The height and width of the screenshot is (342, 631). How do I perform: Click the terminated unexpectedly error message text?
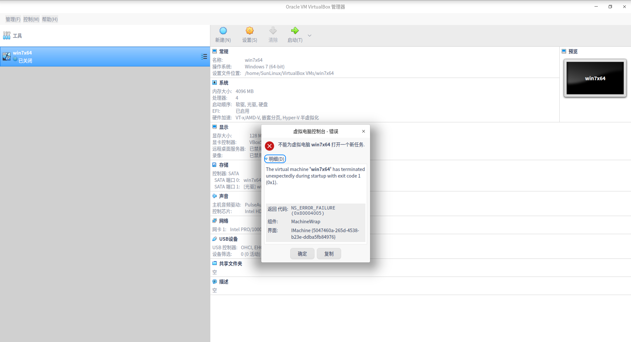tap(315, 176)
